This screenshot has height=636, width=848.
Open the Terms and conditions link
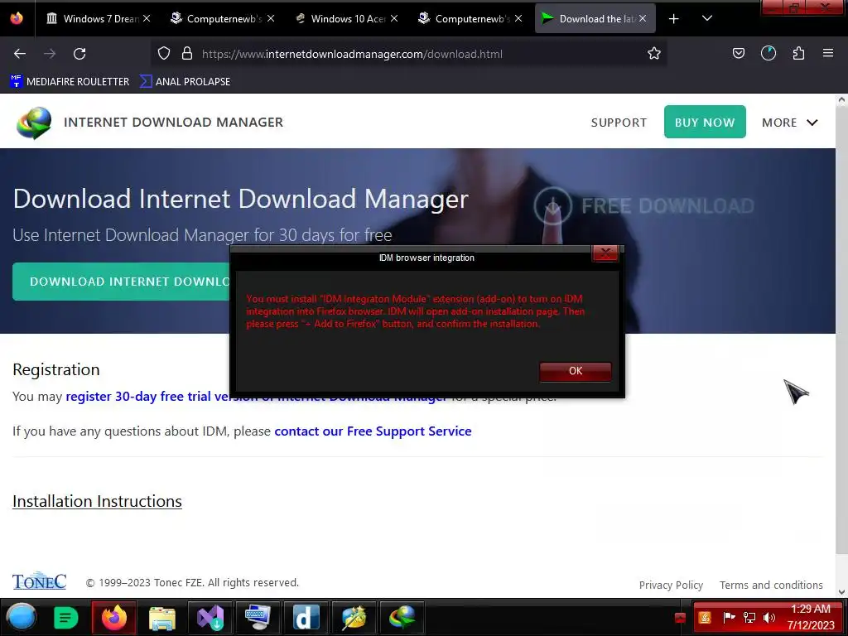[x=771, y=585]
